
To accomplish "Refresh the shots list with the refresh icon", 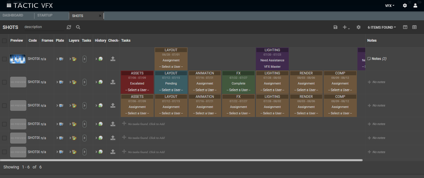I will (x=69, y=27).
